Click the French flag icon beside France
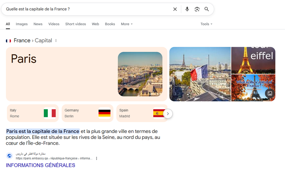This screenshot has width=285, height=170. (x=8, y=41)
